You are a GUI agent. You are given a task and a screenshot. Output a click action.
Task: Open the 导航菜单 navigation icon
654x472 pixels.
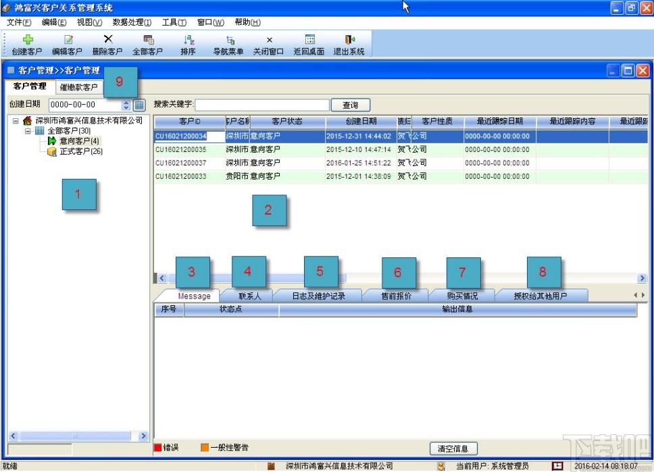(230, 40)
